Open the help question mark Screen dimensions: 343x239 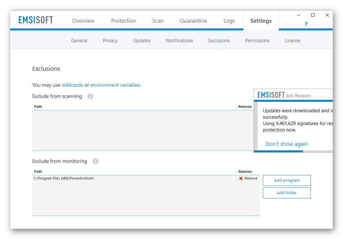(x=306, y=24)
